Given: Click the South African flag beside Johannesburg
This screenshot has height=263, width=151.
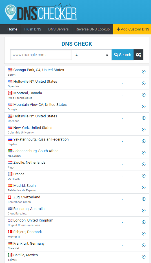Looking at the screenshot, I should point(10,151).
